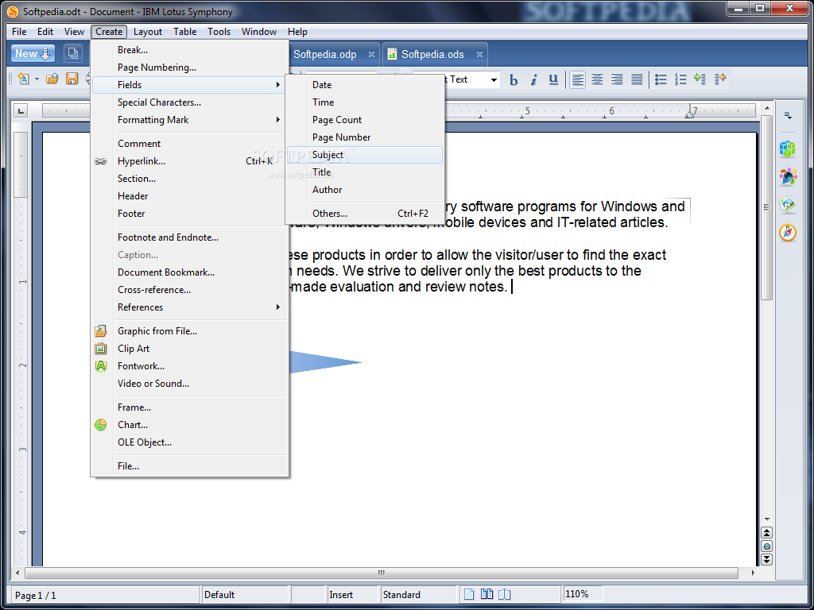The height and width of the screenshot is (610, 814).
Task: Open Others... fields dialog
Action: 365,214
